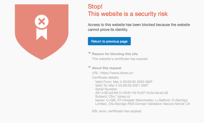Click the Certificate details label
204x123 pixels.
105,77
